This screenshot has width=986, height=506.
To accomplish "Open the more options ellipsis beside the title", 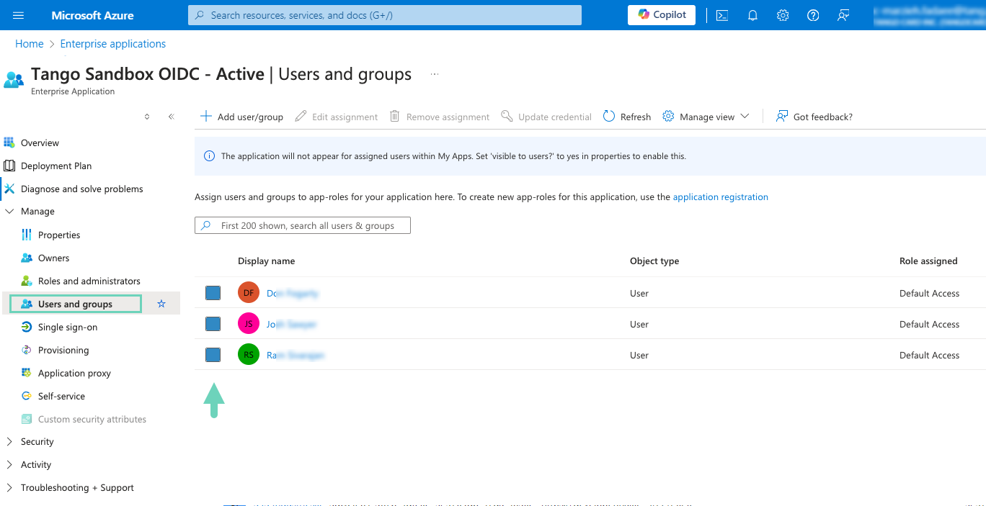I will pos(435,74).
